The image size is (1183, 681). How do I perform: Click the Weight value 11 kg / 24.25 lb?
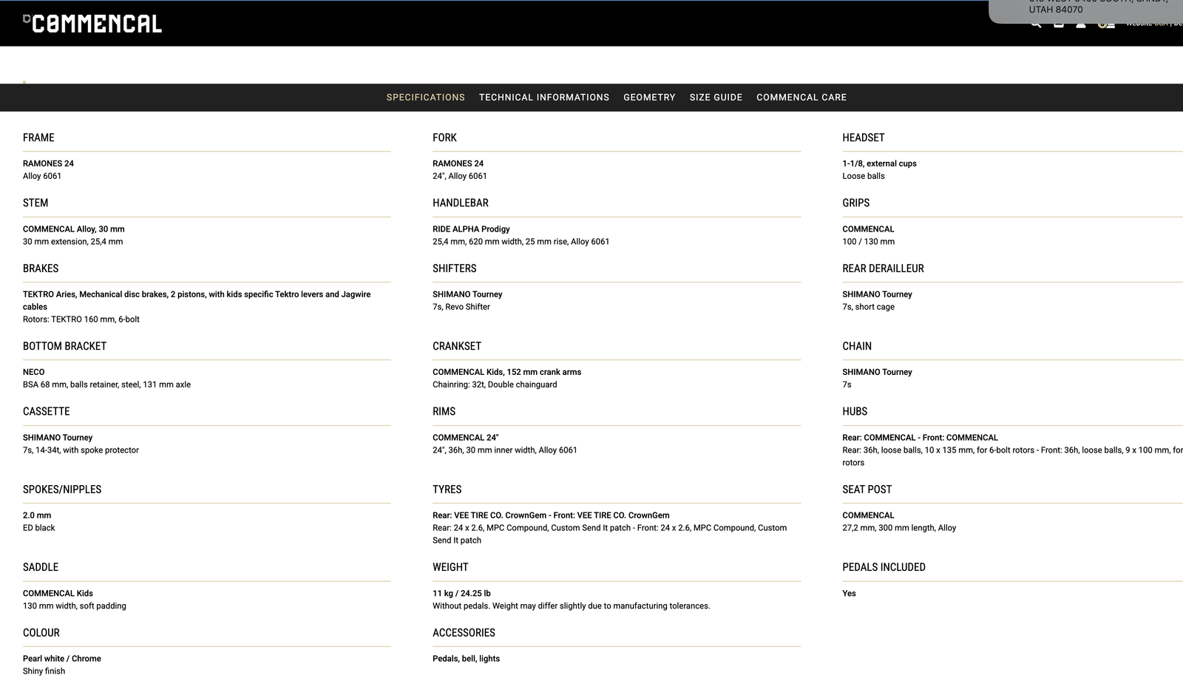pos(461,594)
